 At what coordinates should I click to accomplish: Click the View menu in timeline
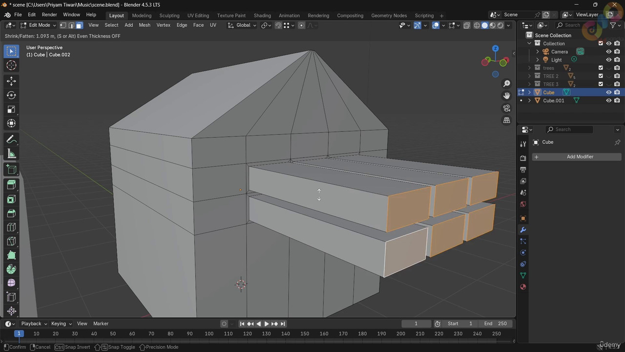[82, 324]
